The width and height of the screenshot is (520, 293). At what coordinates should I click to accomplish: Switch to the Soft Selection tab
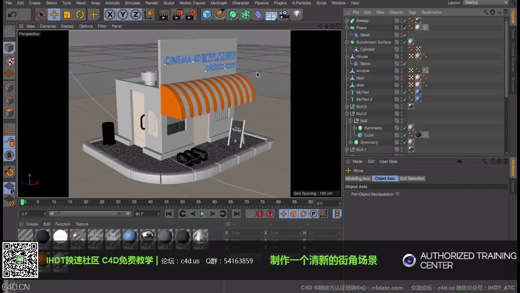click(412, 179)
